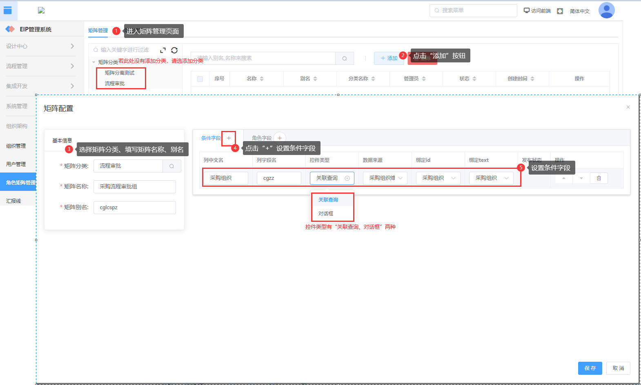Clear the 关联查询 control type selection
Image resolution: width=641 pixels, height=385 pixels.
pos(347,178)
